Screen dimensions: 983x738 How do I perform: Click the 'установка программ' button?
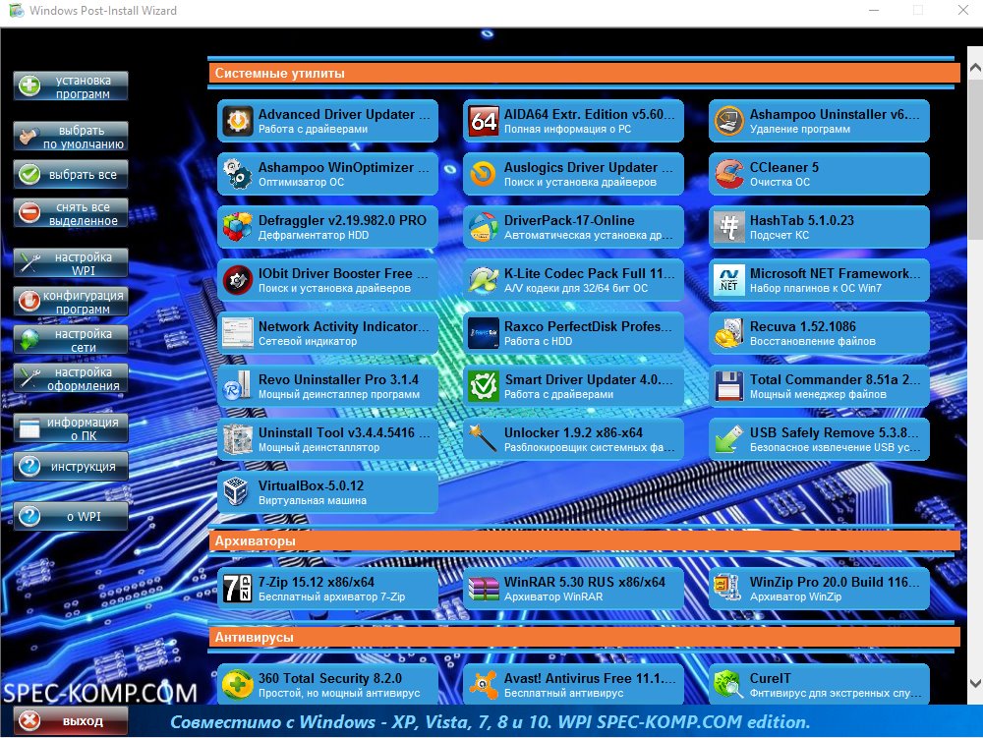tap(71, 86)
